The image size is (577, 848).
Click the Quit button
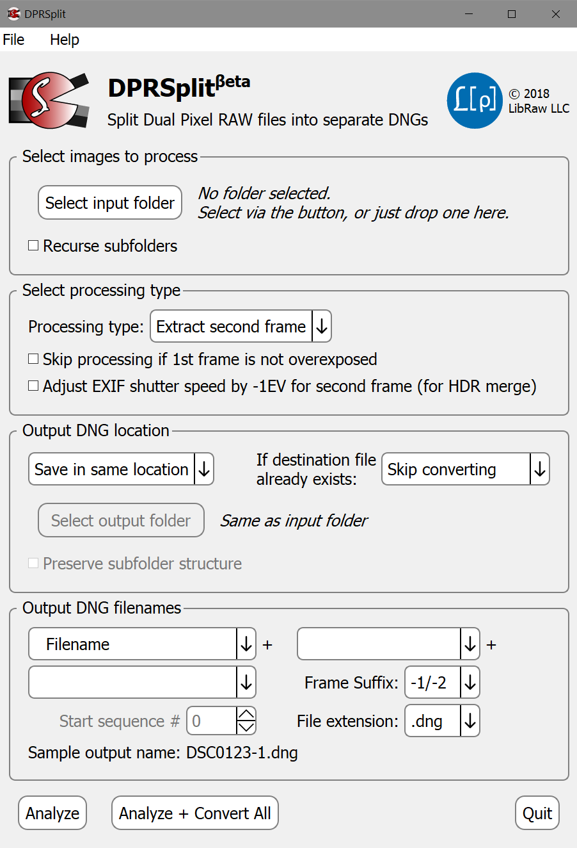[537, 813]
